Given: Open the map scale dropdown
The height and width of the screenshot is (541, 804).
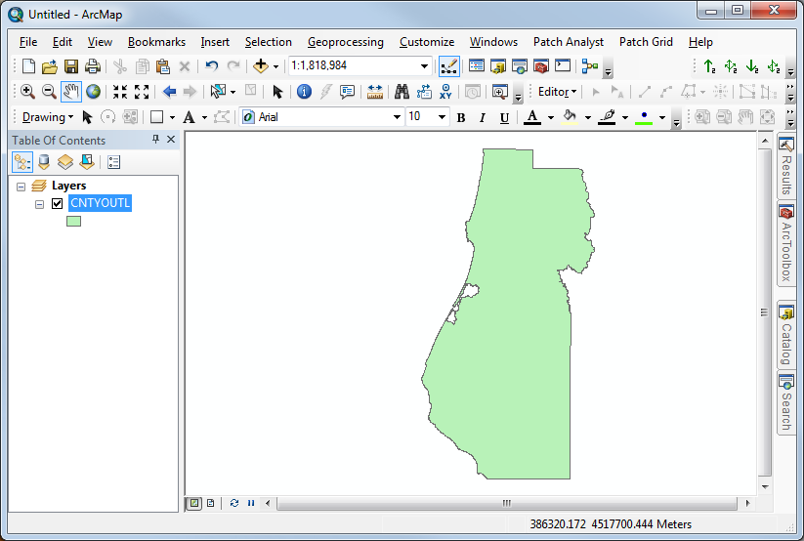Looking at the screenshot, I should tap(425, 66).
